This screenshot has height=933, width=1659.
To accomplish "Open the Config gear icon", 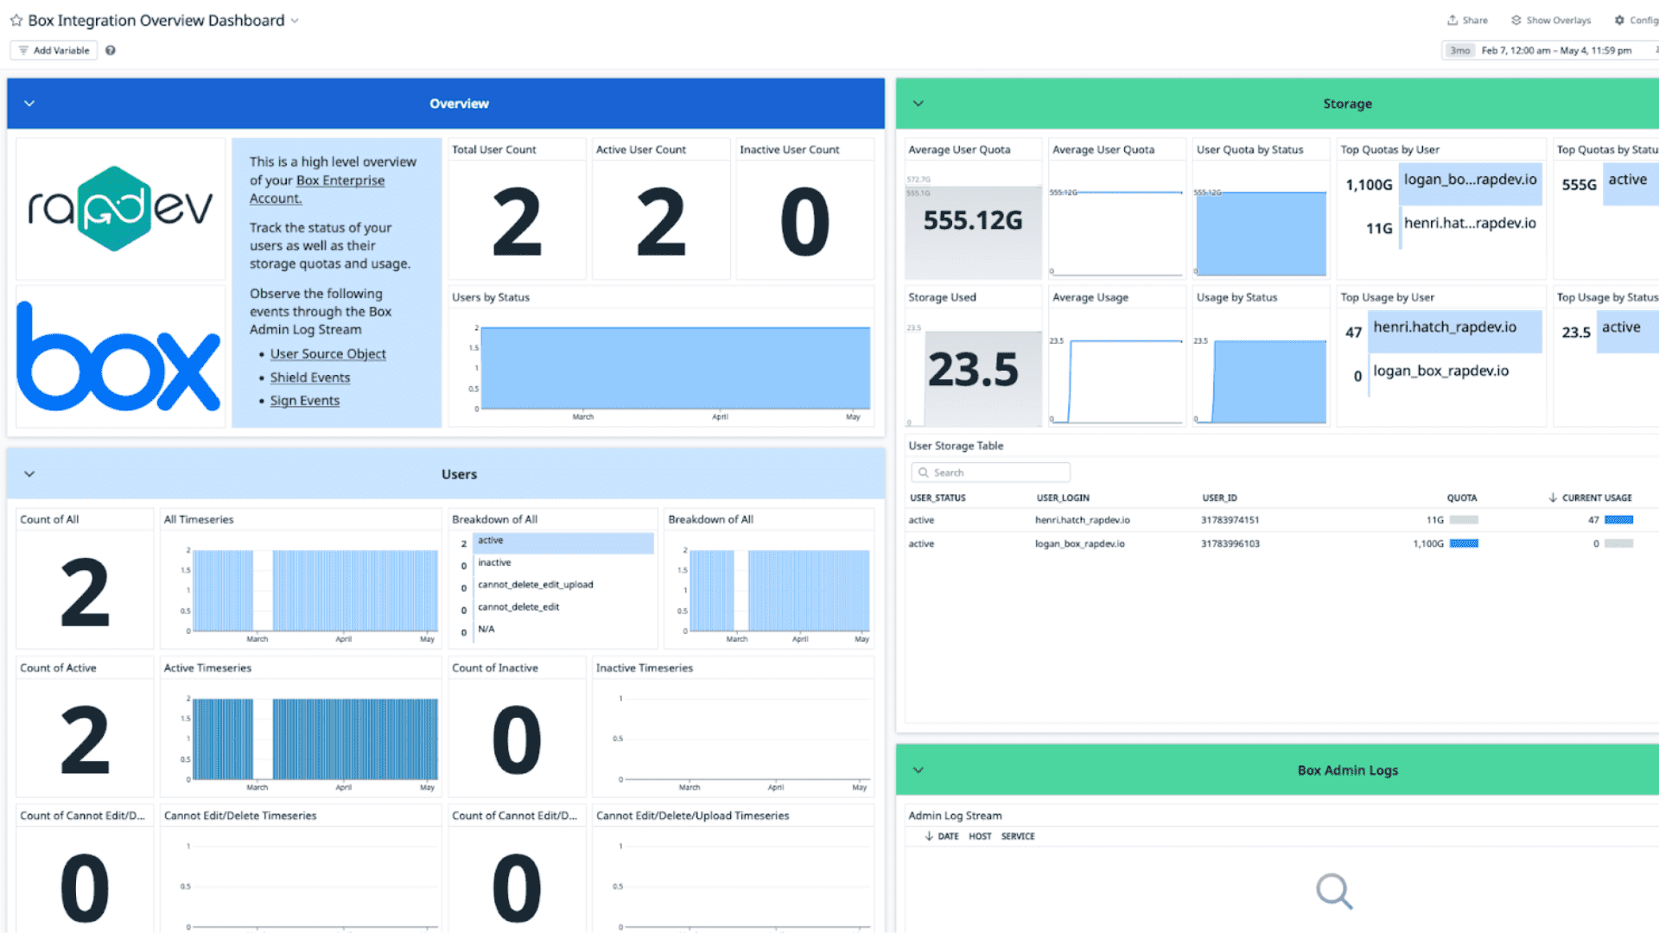I will (1619, 20).
